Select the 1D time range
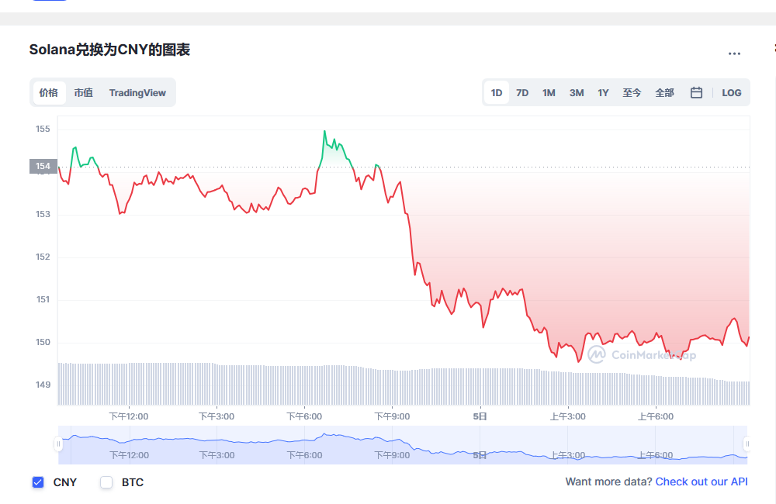 (497, 92)
